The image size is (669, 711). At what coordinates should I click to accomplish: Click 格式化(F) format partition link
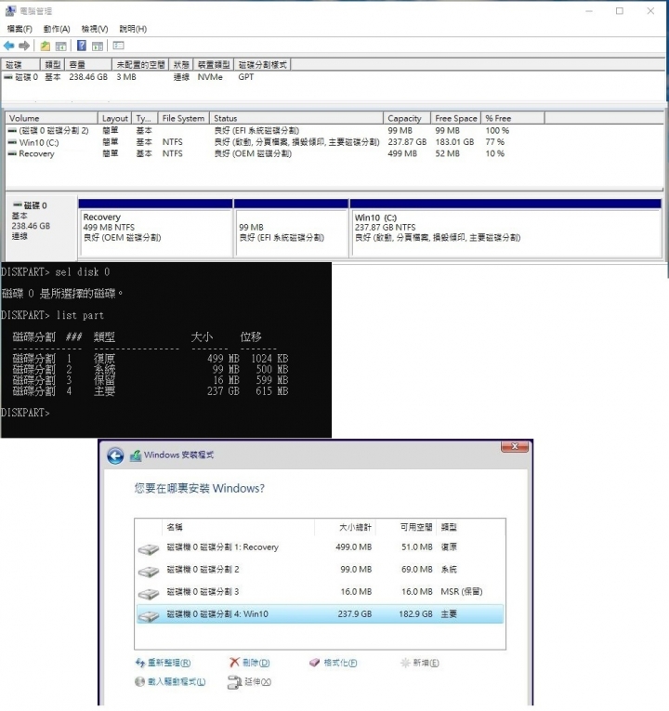334,663
